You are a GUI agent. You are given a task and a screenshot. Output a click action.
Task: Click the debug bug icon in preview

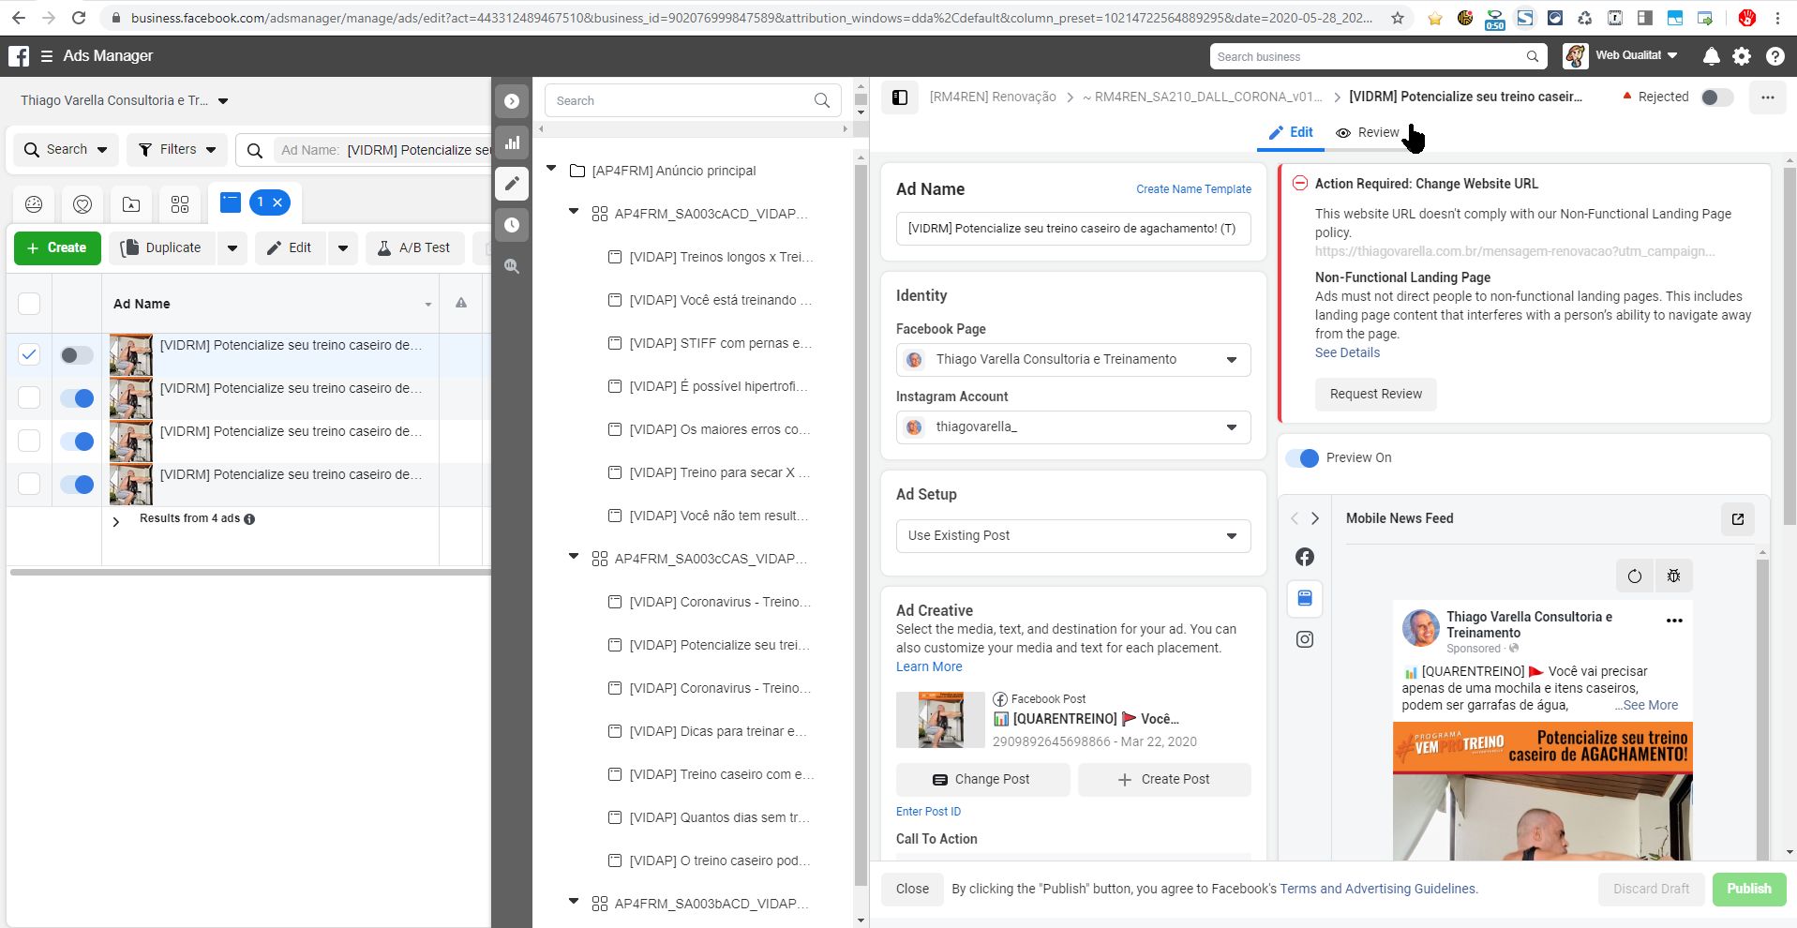click(x=1673, y=576)
